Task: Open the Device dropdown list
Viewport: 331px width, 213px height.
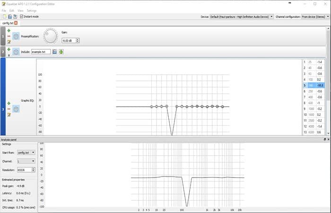Action: pyautogui.click(x=242, y=17)
